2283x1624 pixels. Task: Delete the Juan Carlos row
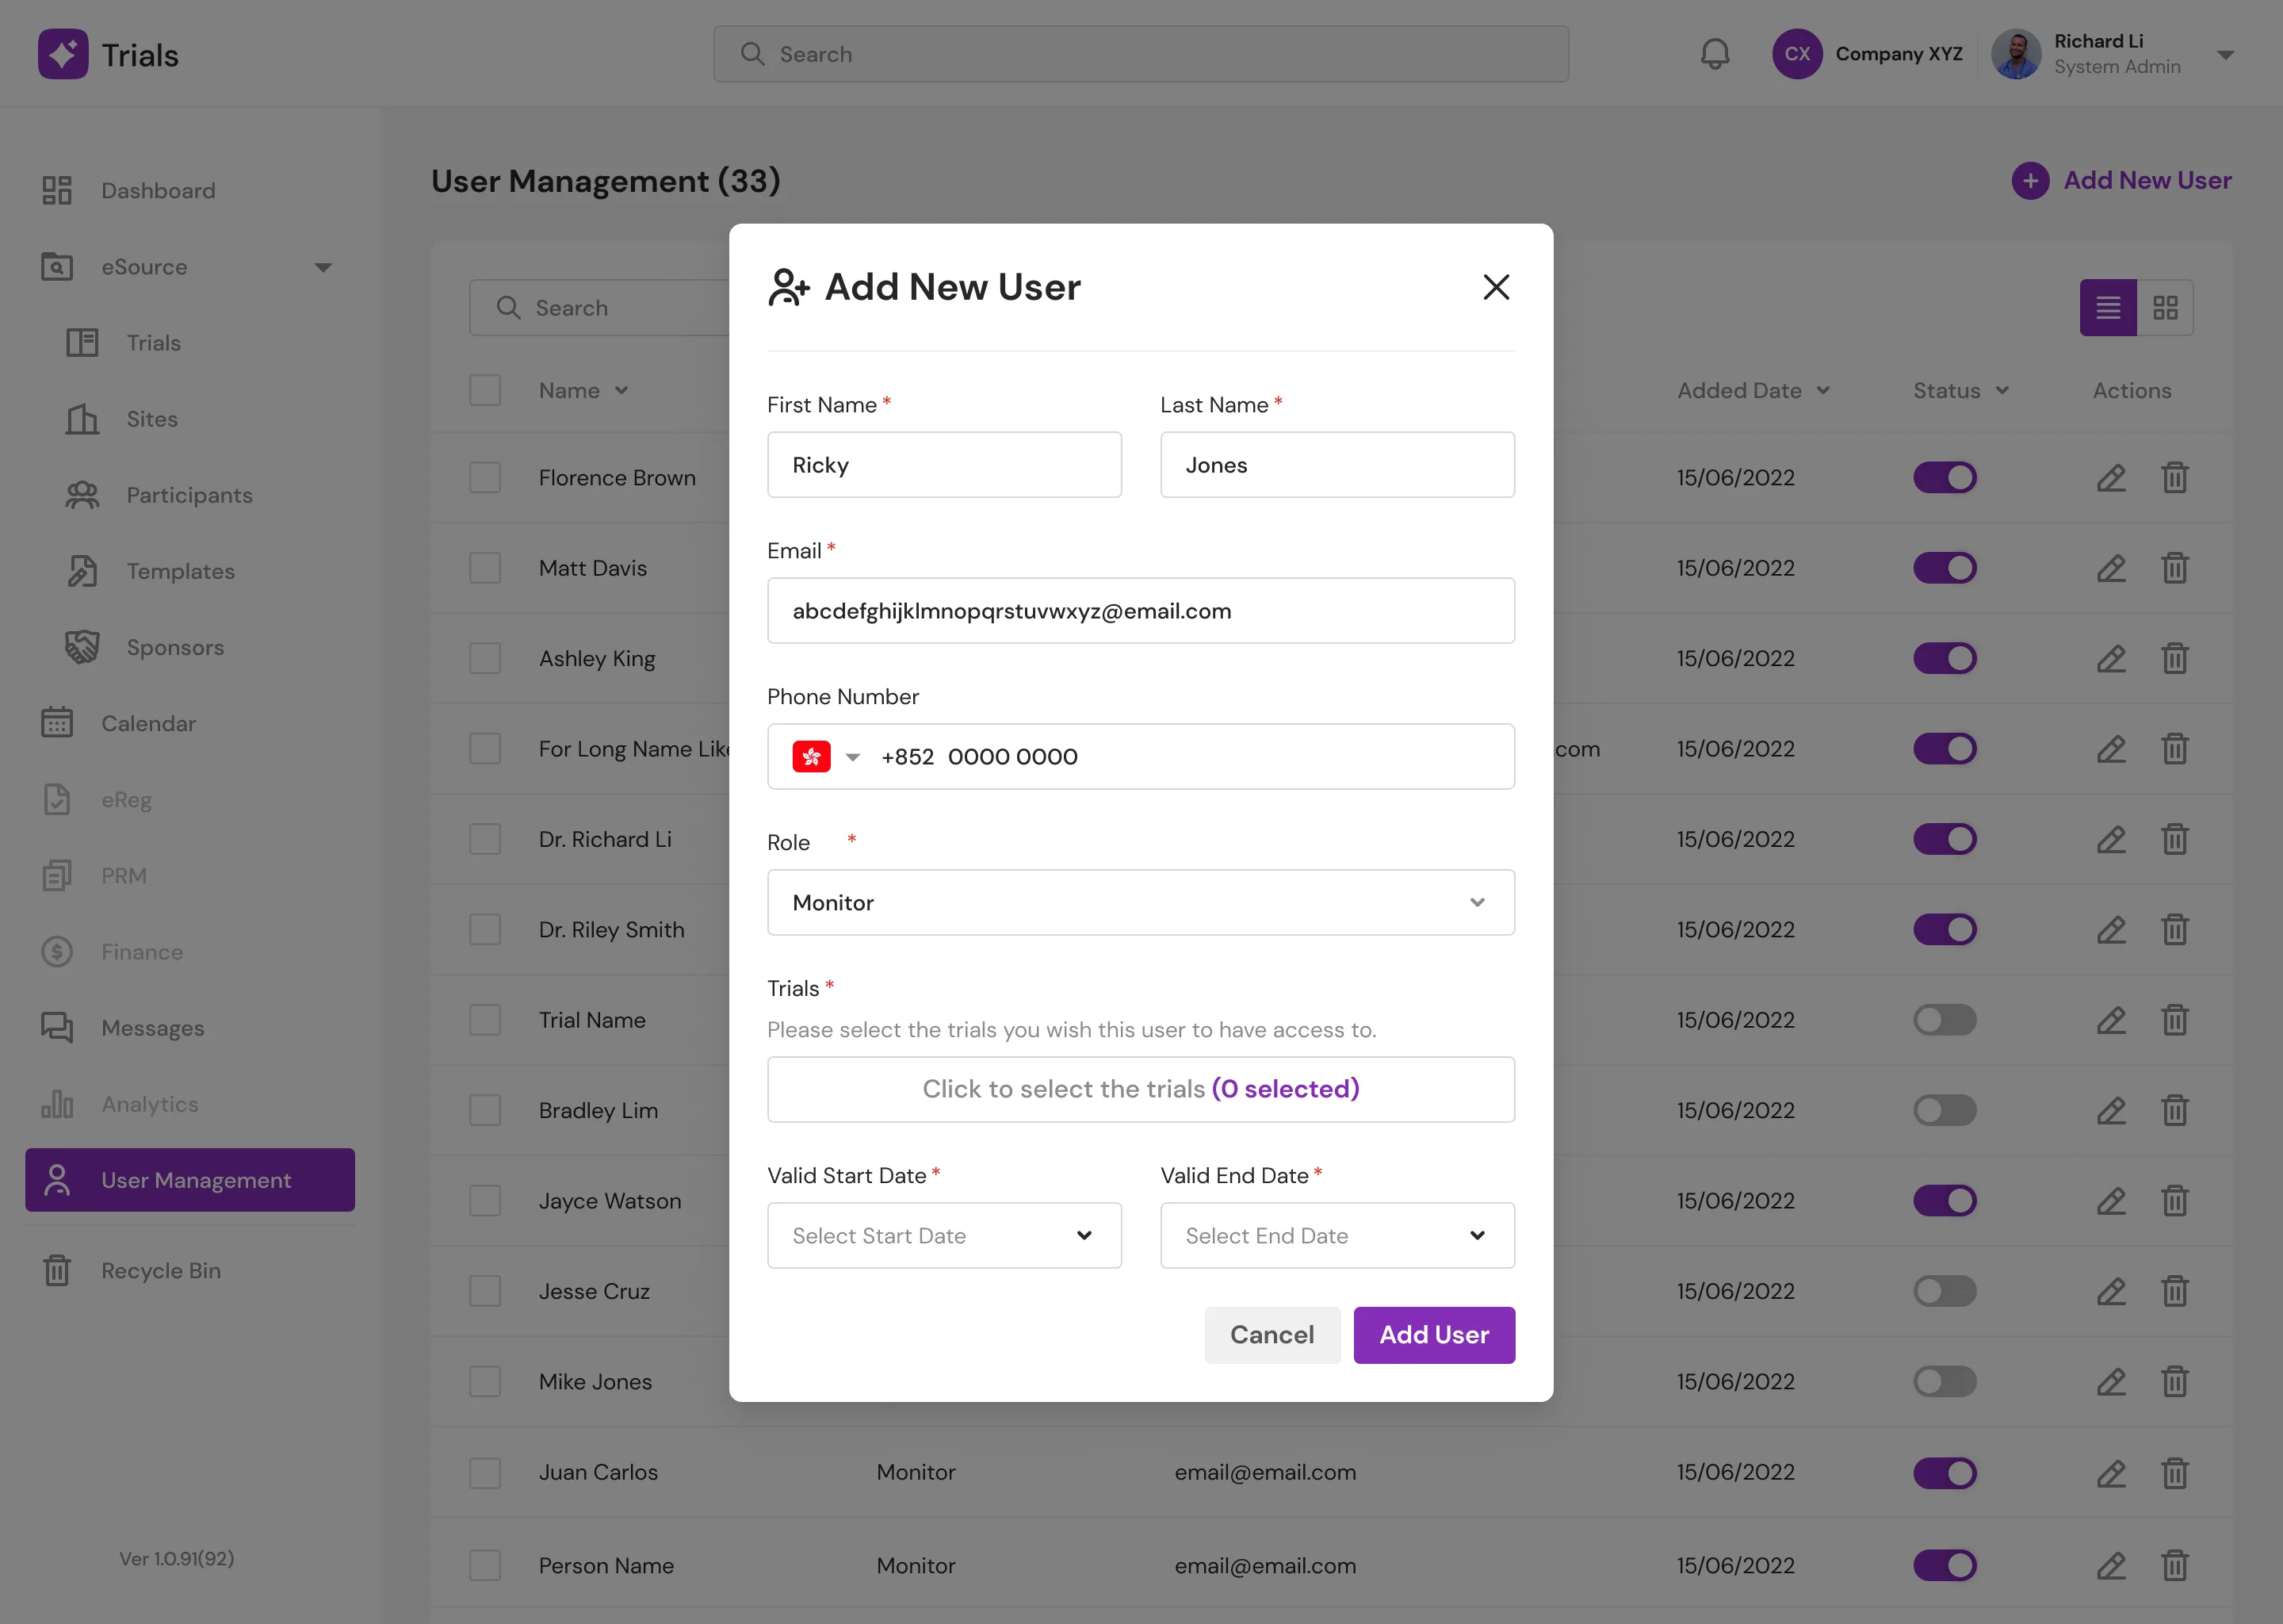(2174, 1473)
